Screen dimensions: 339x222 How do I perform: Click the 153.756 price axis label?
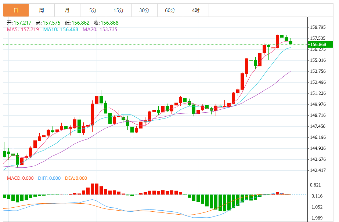318,71
